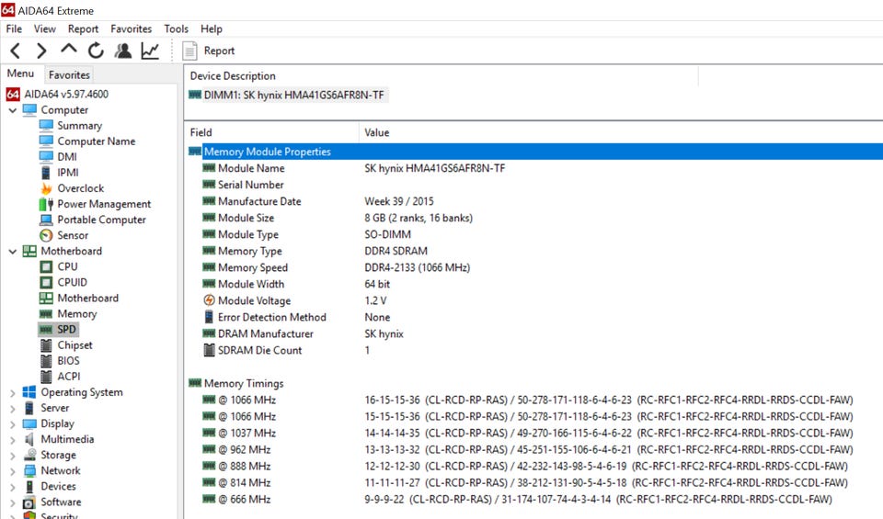
Task: Refresh the page with the circular arrow icon
Action: click(96, 51)
